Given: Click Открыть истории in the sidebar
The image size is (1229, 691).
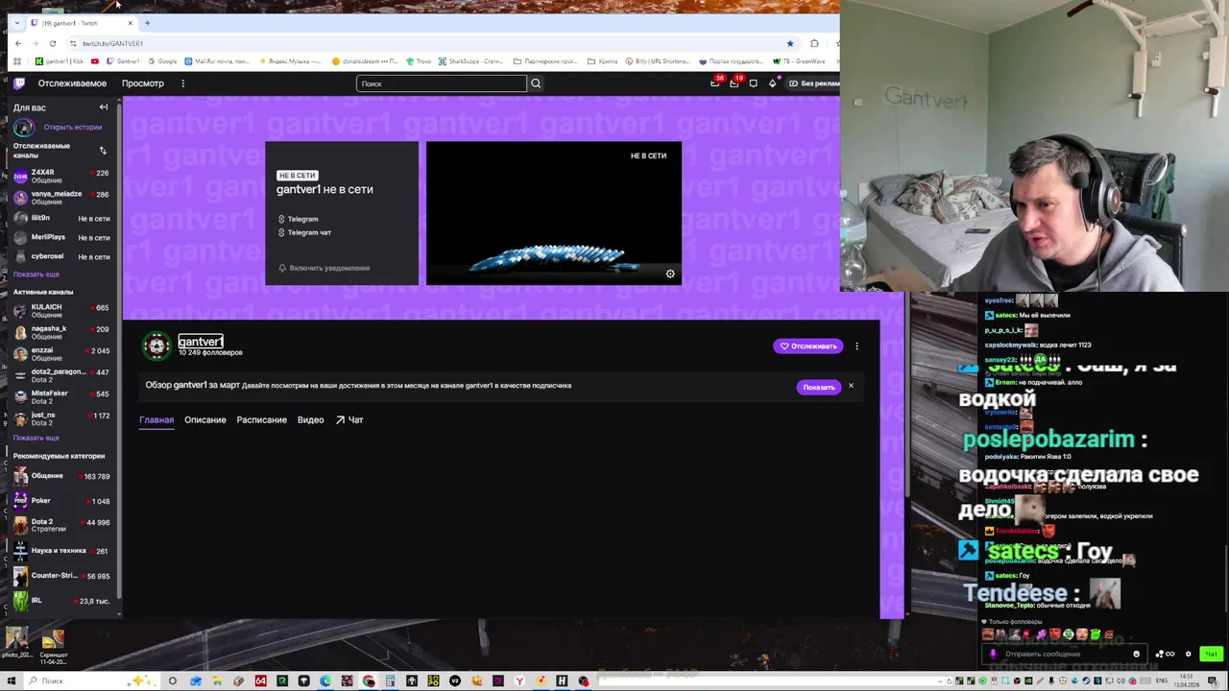Looking at the screenshot, I should [x=72, y=128].
